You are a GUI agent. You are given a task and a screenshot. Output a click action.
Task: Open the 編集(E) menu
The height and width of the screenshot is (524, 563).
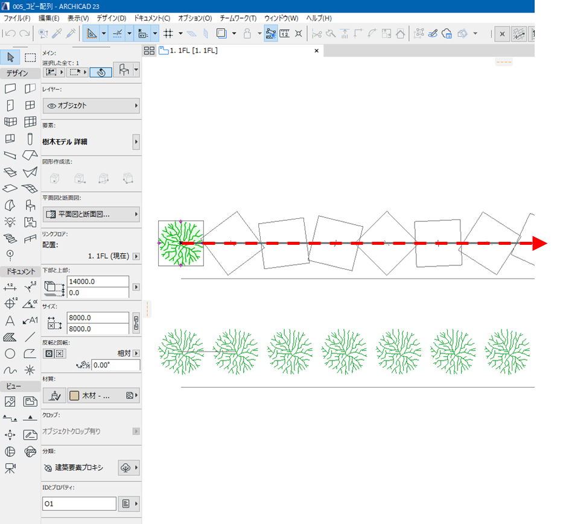pos(49,18)
